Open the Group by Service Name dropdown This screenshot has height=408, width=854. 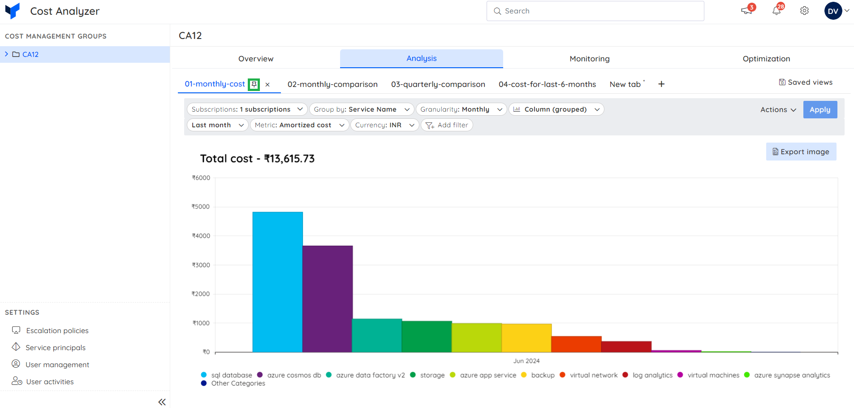click(x=362, y=109)
